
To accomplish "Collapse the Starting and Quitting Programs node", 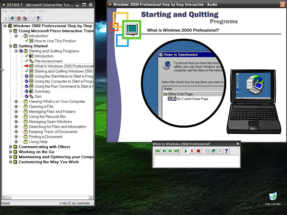I will pos(16,51).
